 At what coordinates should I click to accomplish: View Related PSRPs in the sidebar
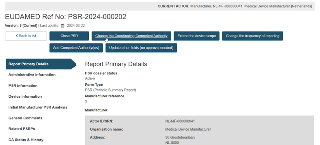click(x=22, y=129)
